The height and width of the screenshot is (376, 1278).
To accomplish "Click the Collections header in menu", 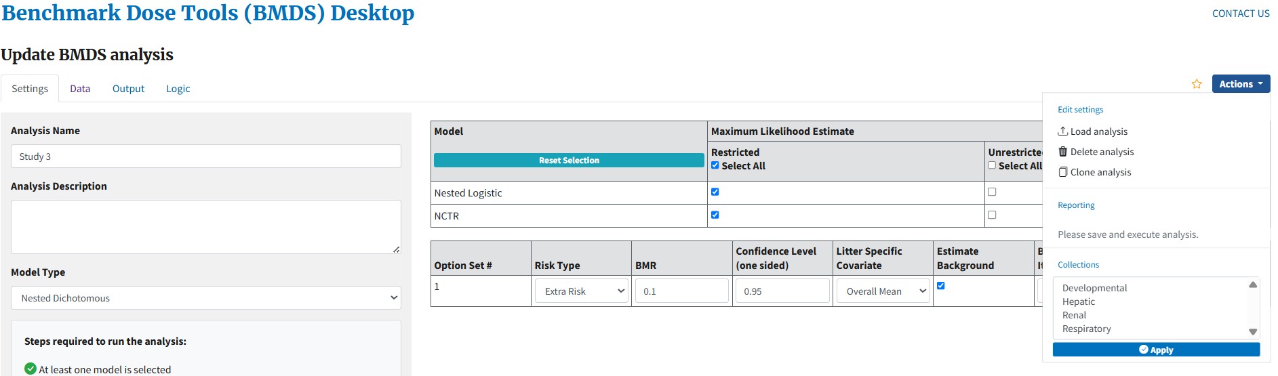I will tap(1078, 265).
